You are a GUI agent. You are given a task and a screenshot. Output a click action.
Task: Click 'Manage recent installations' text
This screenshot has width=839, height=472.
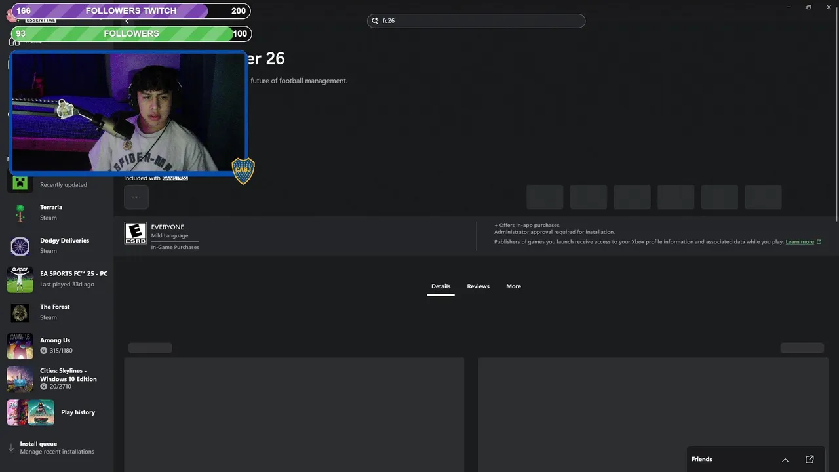click(57, 452)
